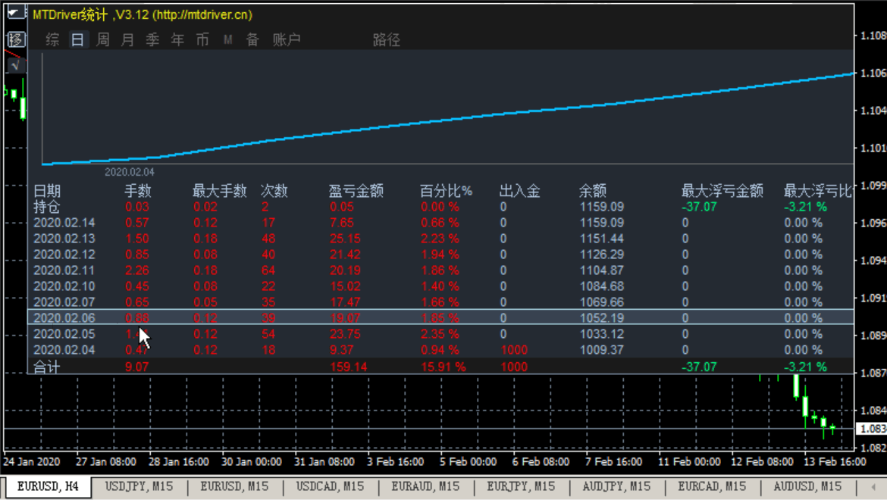Click -37.07 floating loss in 持仓 row
Screen dimensions: 887x500
[699, 207]
